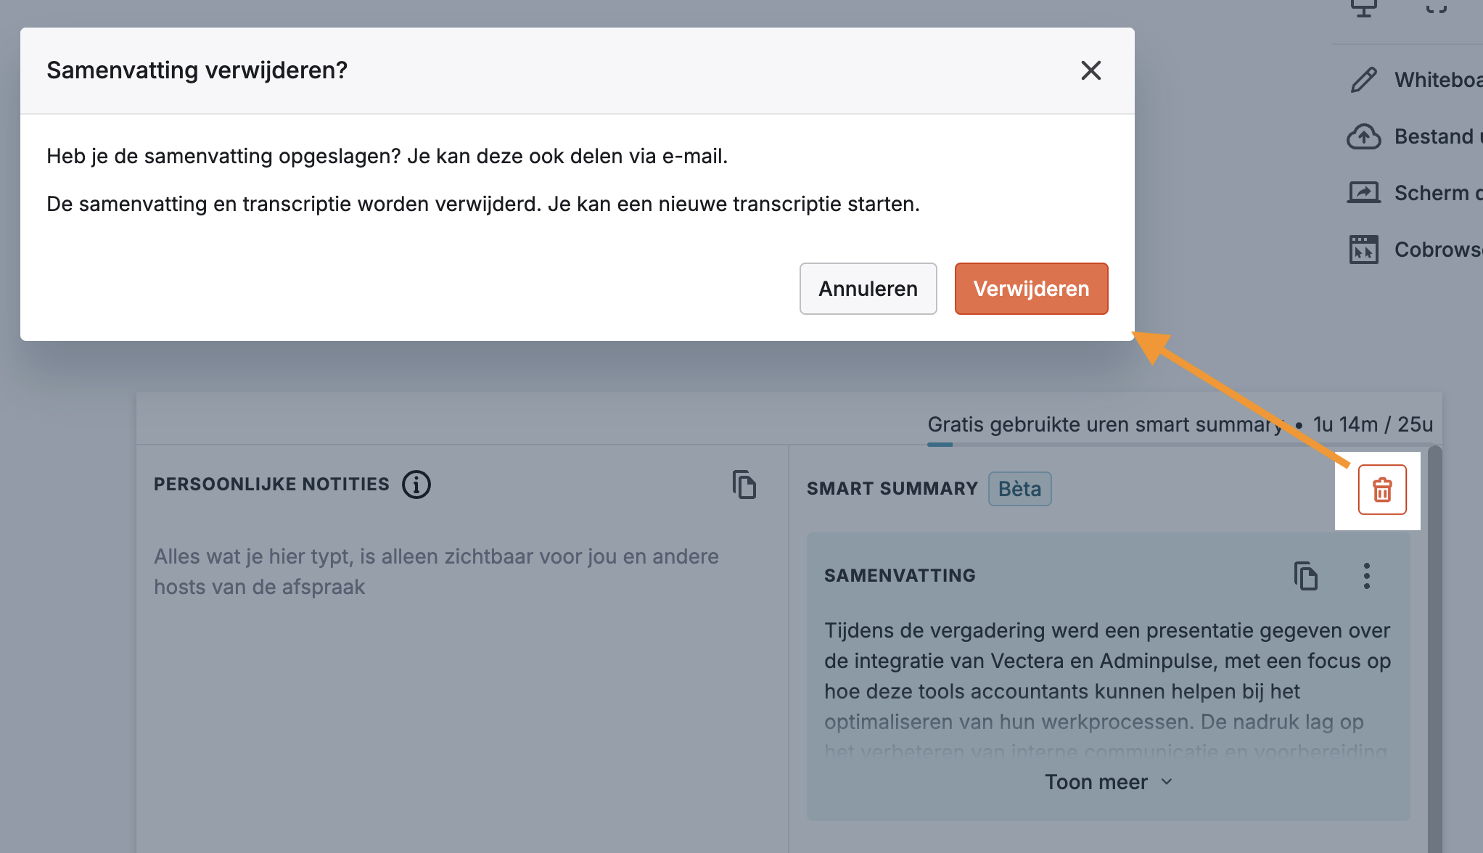Click the Bestand upload cloud icon
Viewport: 1483px width, 853px height.
pos(1364,136)
